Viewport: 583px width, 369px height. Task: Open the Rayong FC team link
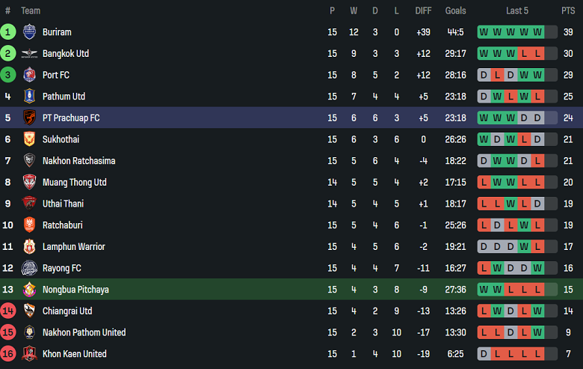click(62, 268)
